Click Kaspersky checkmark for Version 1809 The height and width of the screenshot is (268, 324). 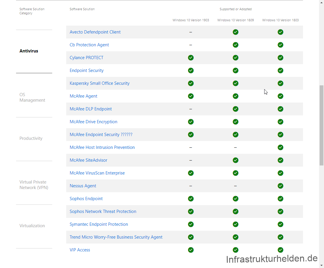236,83
